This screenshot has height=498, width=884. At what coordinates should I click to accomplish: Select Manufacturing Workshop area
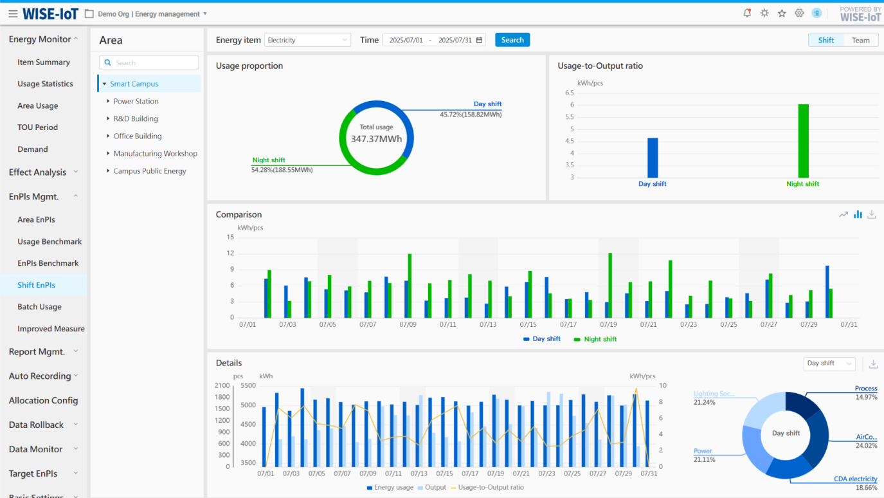click(155, 154)
